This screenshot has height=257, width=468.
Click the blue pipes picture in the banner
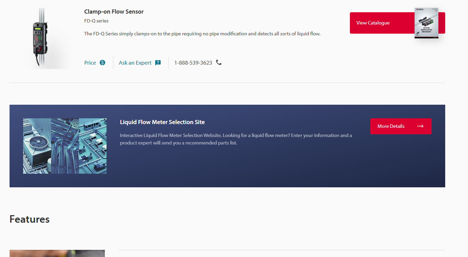point(65,146)
